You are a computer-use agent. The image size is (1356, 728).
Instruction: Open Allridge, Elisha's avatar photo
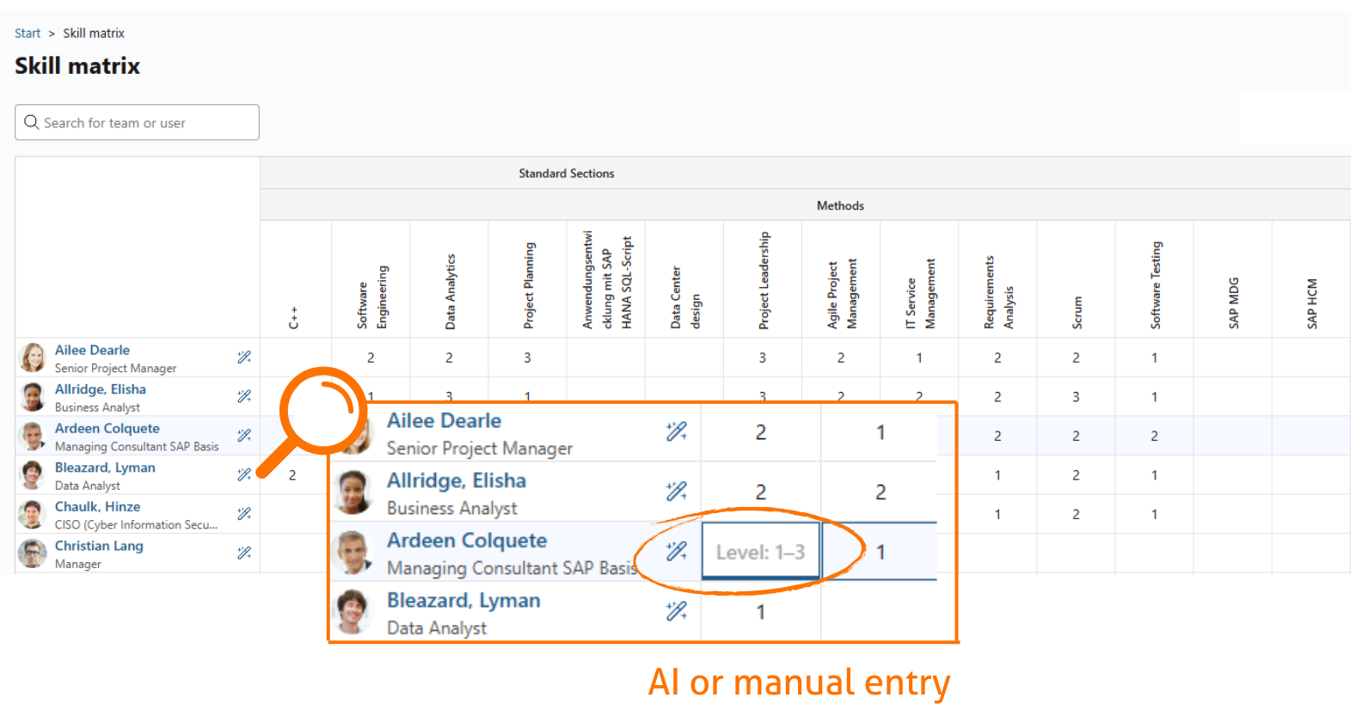33,397
